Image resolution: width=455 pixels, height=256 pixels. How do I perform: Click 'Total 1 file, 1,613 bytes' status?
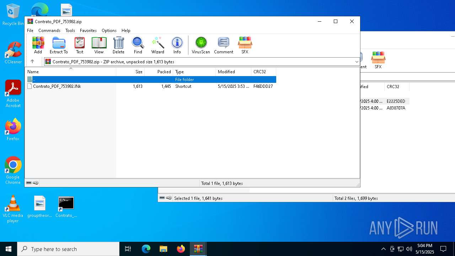(222, 183)
